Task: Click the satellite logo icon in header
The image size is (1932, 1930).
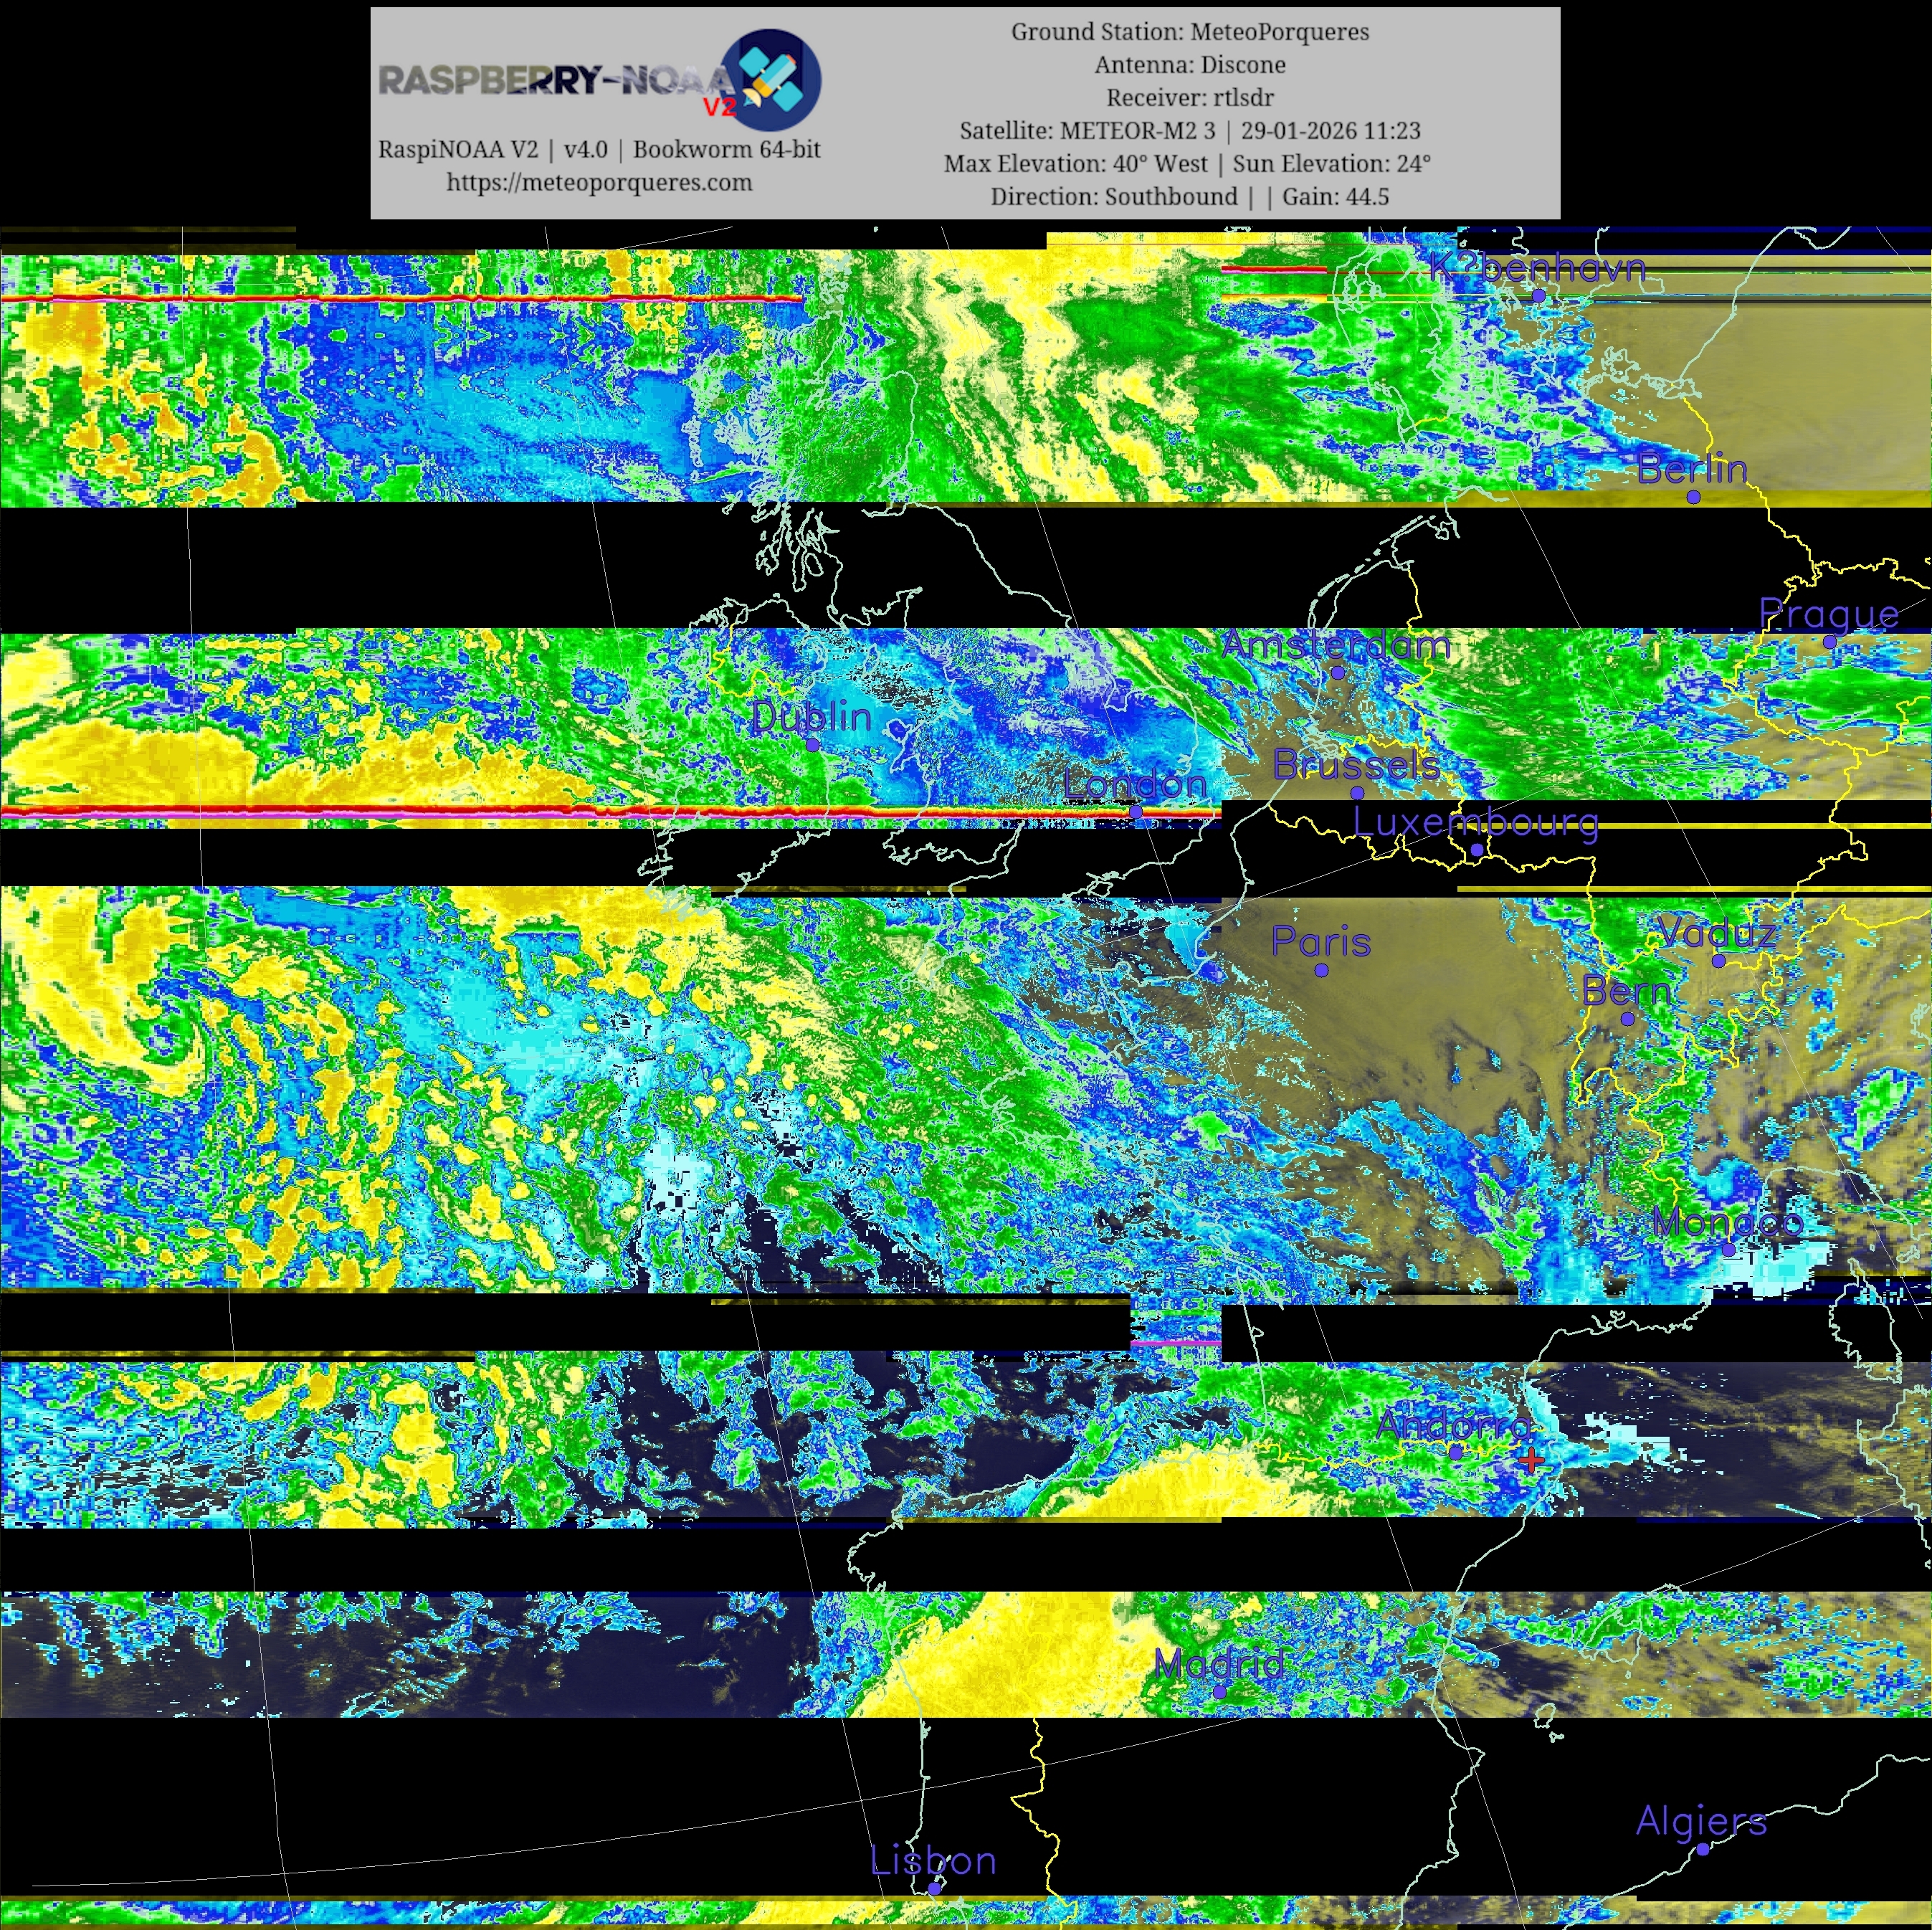Action: pyautogui.click(x=770, y=80)
